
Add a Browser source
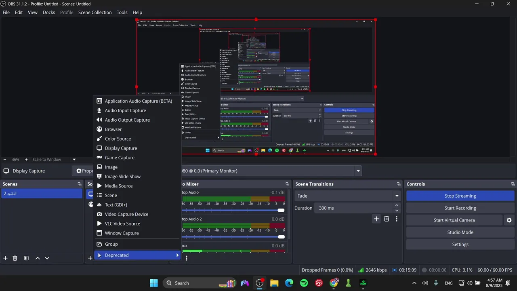(x=137, y=129)
